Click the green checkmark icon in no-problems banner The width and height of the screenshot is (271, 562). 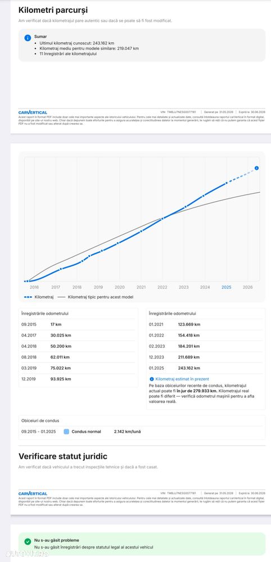tap(28, 542)
